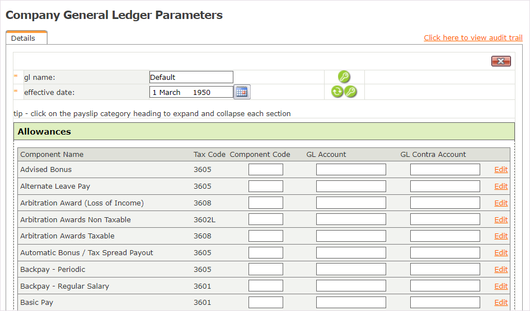Screen dimensions: 530x311
Task: Click GL Account field for Alternate Leave Pay
Action: click(351, 186)
